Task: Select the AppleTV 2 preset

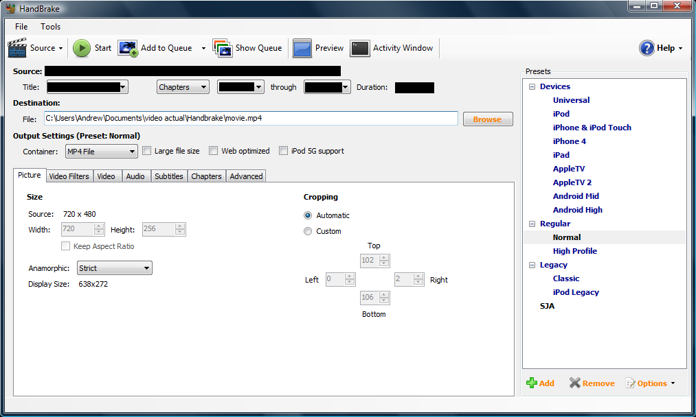Action: coord(572,182)
